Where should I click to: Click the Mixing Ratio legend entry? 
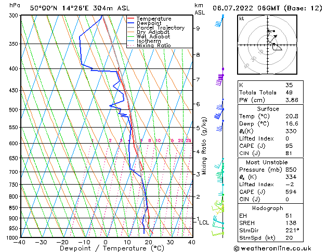click(149, 46)
